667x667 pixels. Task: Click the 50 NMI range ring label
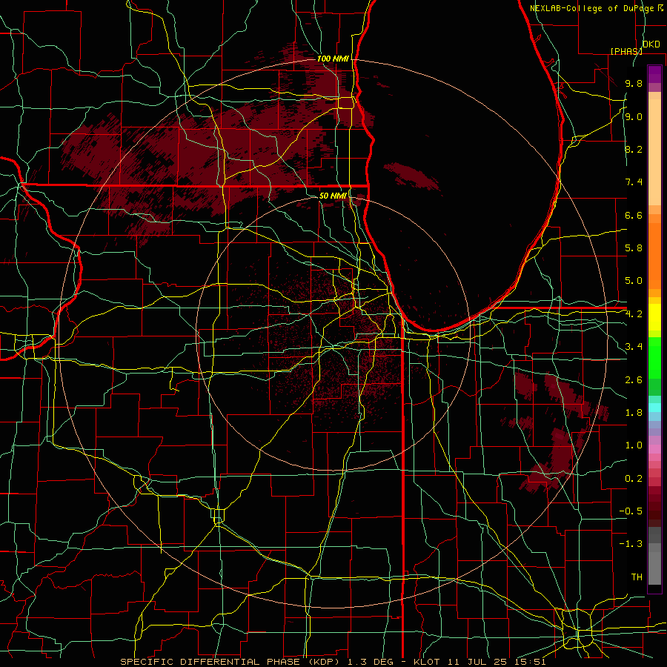coord(333,196)
